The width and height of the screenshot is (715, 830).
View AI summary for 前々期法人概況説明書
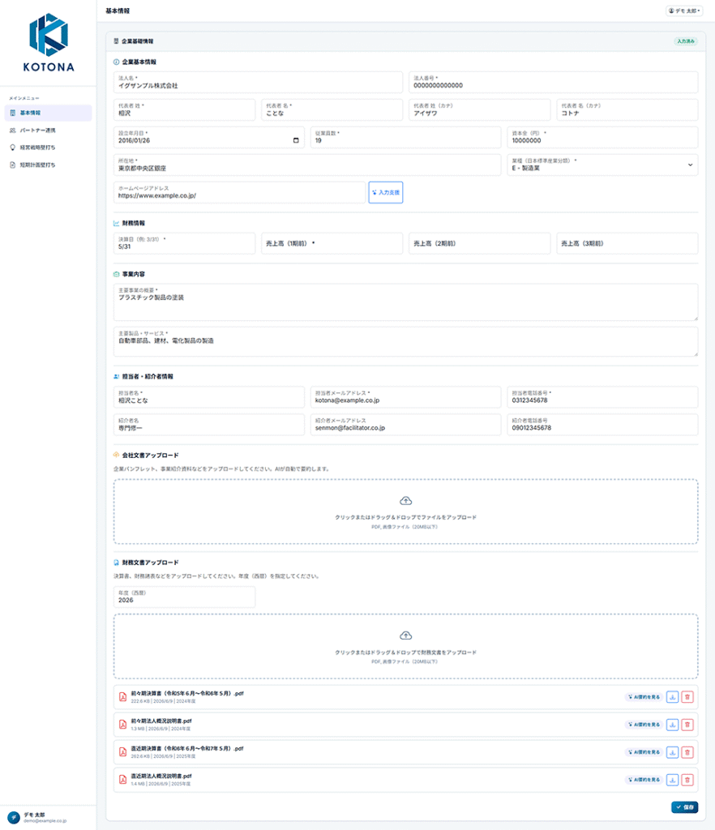pyautogui.click(x=644, y=725)
